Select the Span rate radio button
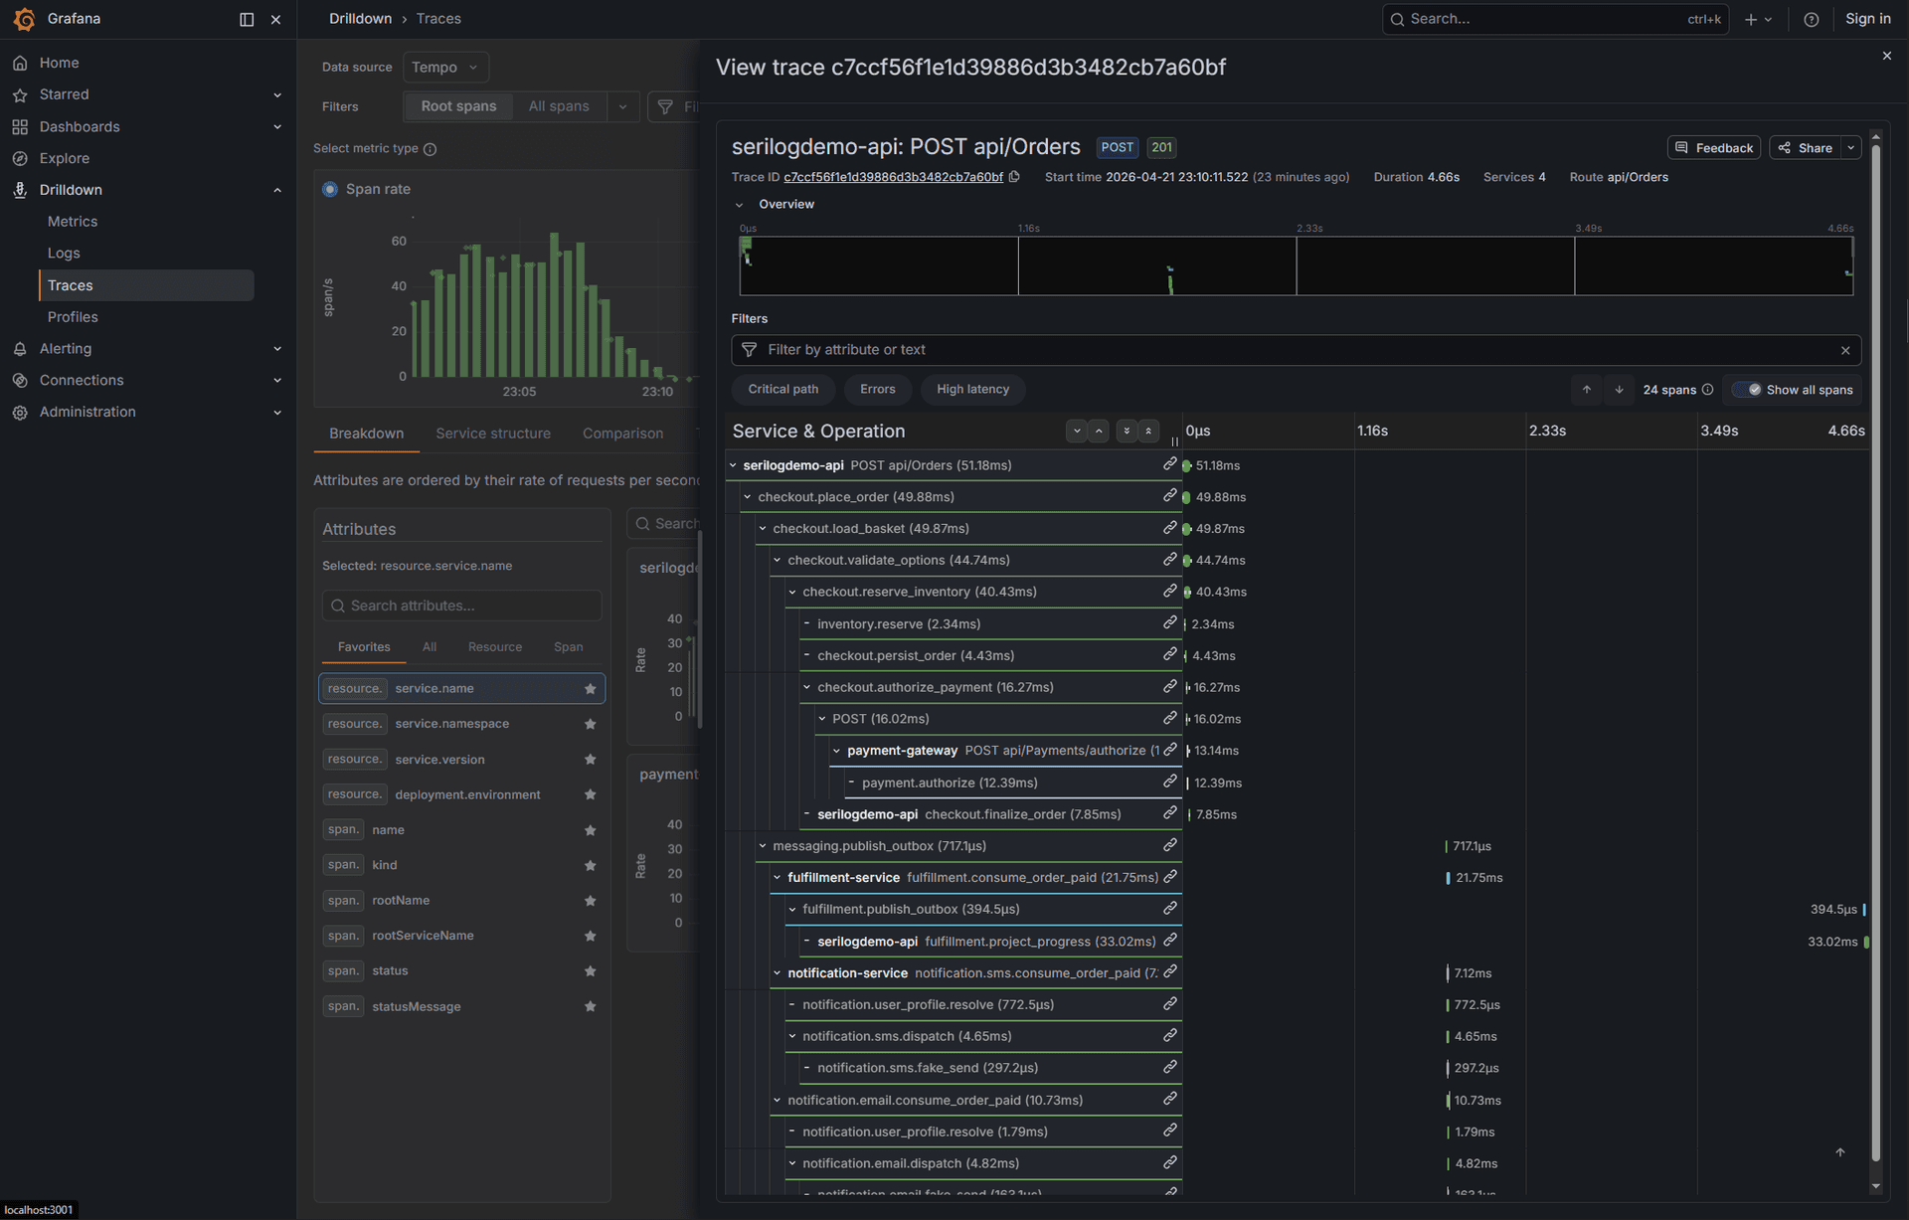The width and height of the screenshot is (1909, 1220). 329,189
